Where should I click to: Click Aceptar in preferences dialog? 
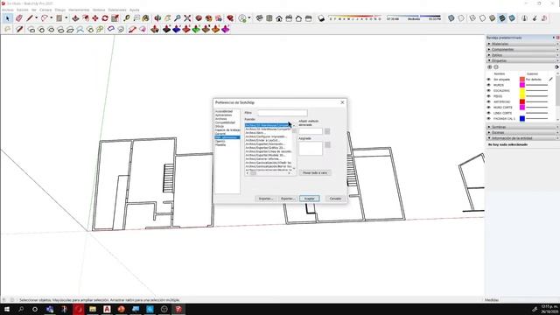tap(309, 199)
